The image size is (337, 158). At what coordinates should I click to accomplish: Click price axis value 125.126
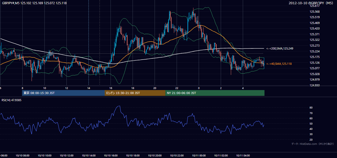(x=315, y=63)
